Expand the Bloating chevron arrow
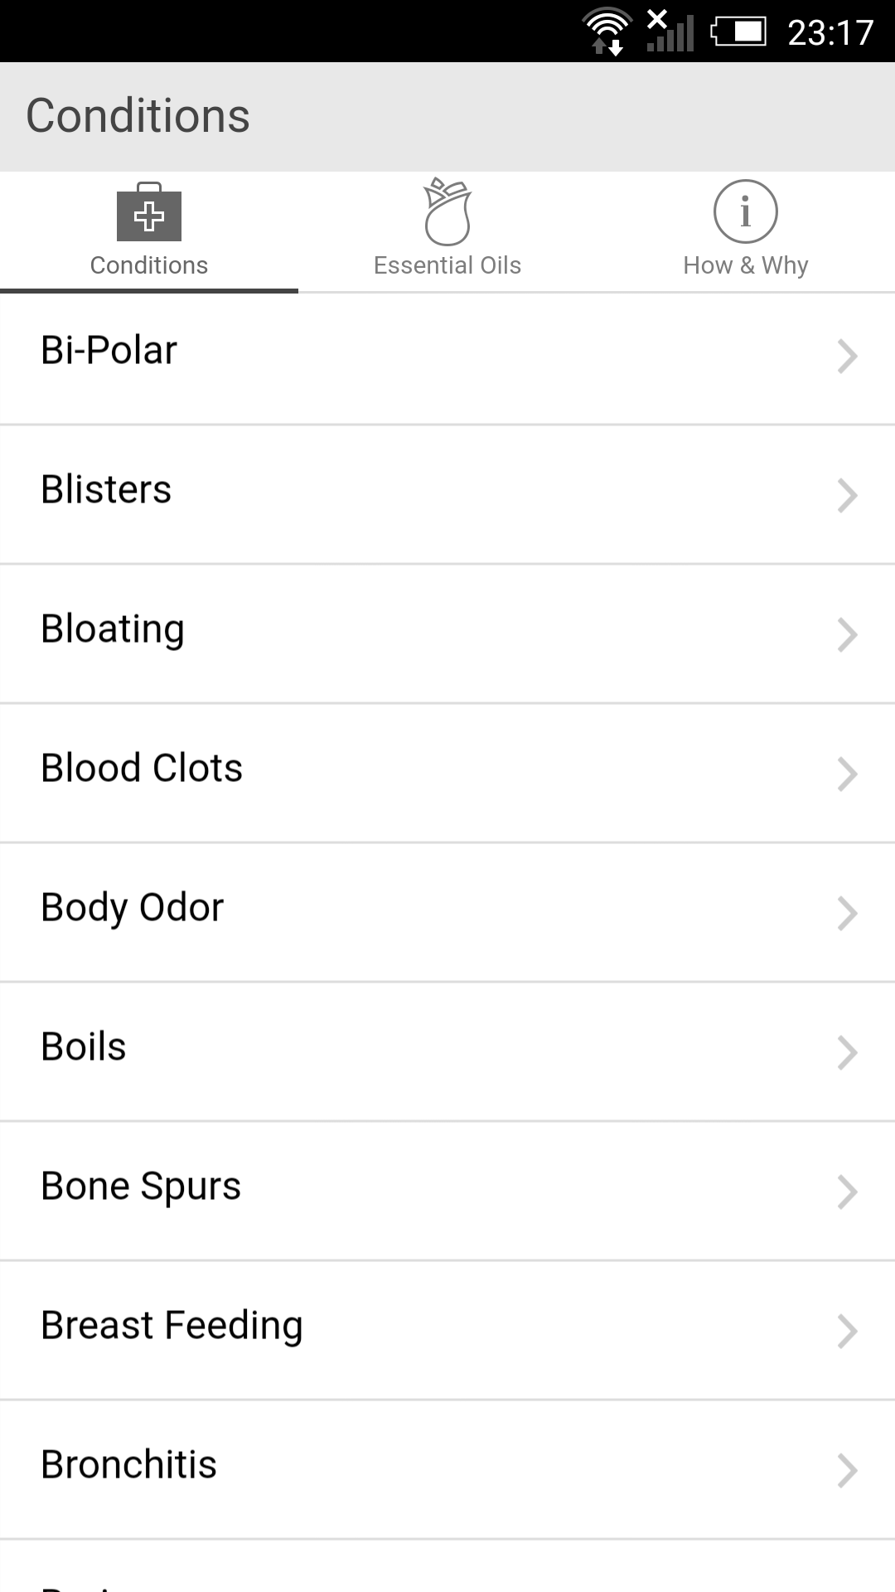The height and width of the screenshot is (1592, 895). 846,635
